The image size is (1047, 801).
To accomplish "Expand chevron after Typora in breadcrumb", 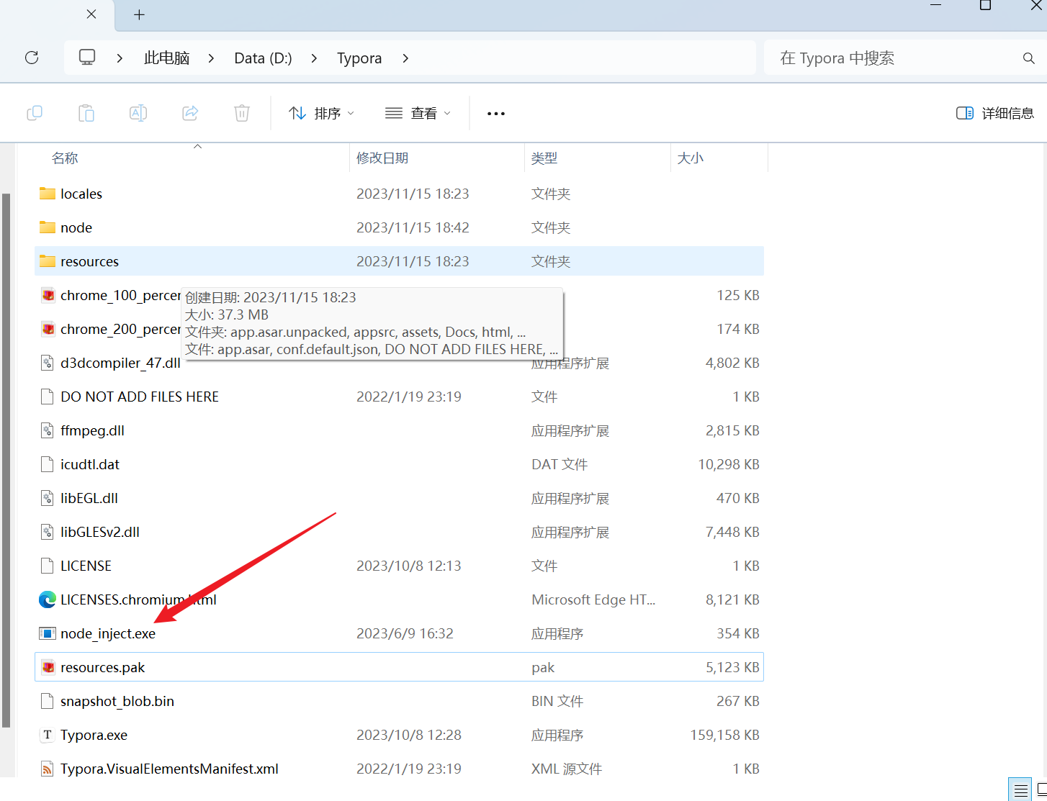I will [405, 58].
